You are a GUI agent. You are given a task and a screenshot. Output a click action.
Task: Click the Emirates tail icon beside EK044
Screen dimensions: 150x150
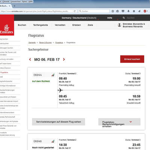[x=53, y=75]
